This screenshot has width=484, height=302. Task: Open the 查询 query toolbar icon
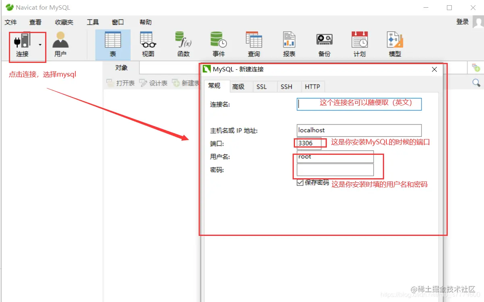[254, 45]
